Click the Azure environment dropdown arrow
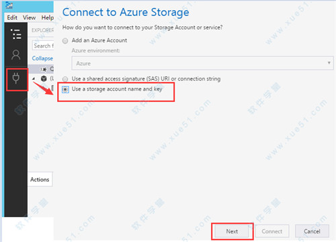Viewport: 336px width, 242px height. [329, 63]
